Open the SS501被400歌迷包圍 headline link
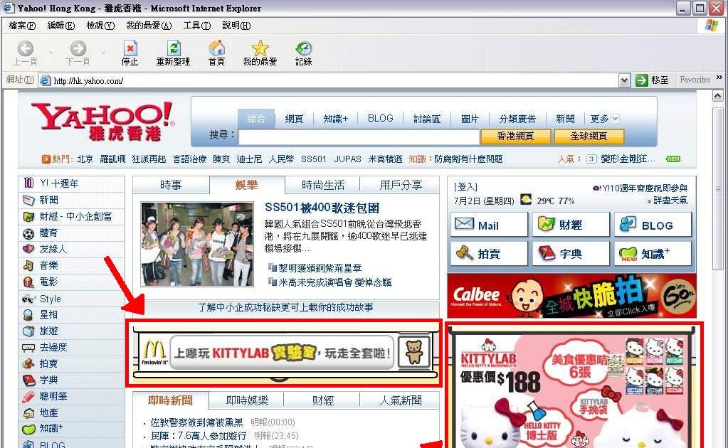Screen dimensions: 728x448 tap(322, 208)
